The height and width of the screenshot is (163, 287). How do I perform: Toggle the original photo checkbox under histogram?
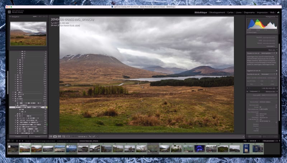247,33
